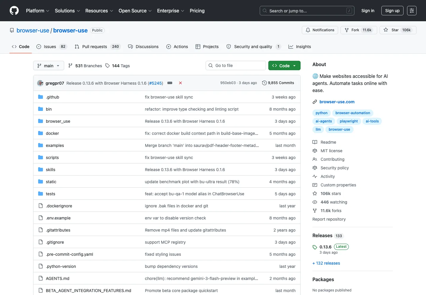This screenshot has height=295, width=426.
Task: Click the playwright topic tag
Action: [349, 121]
